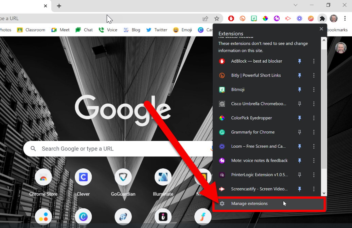
Task: Toggle the Bitmoji pin icon
Action: (299, 89)
